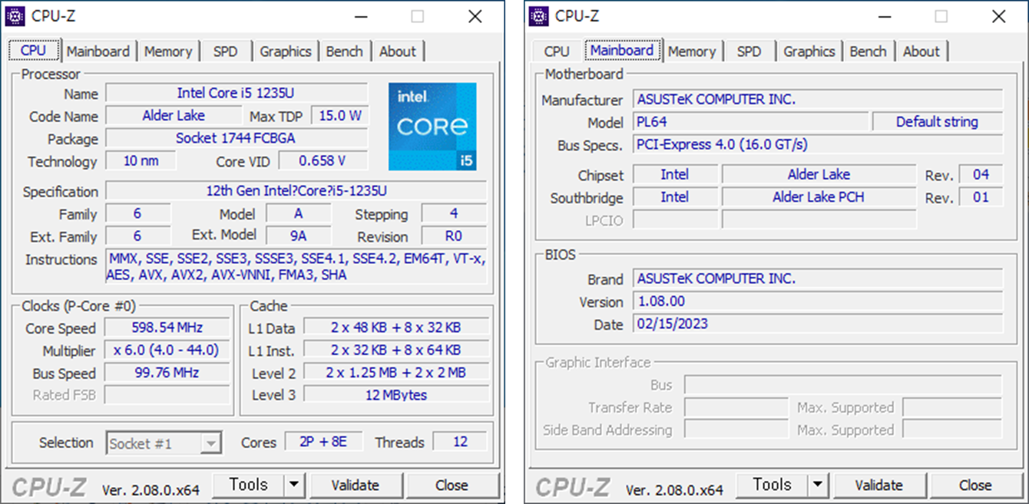Click the 12th Gen Intel specification field

pyautogui.click(x=296, y=191)
